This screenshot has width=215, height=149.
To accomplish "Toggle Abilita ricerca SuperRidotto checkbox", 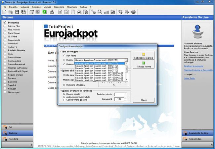I will coord(64,97).
